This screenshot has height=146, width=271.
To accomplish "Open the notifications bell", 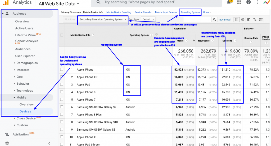I will coord(229,2).
